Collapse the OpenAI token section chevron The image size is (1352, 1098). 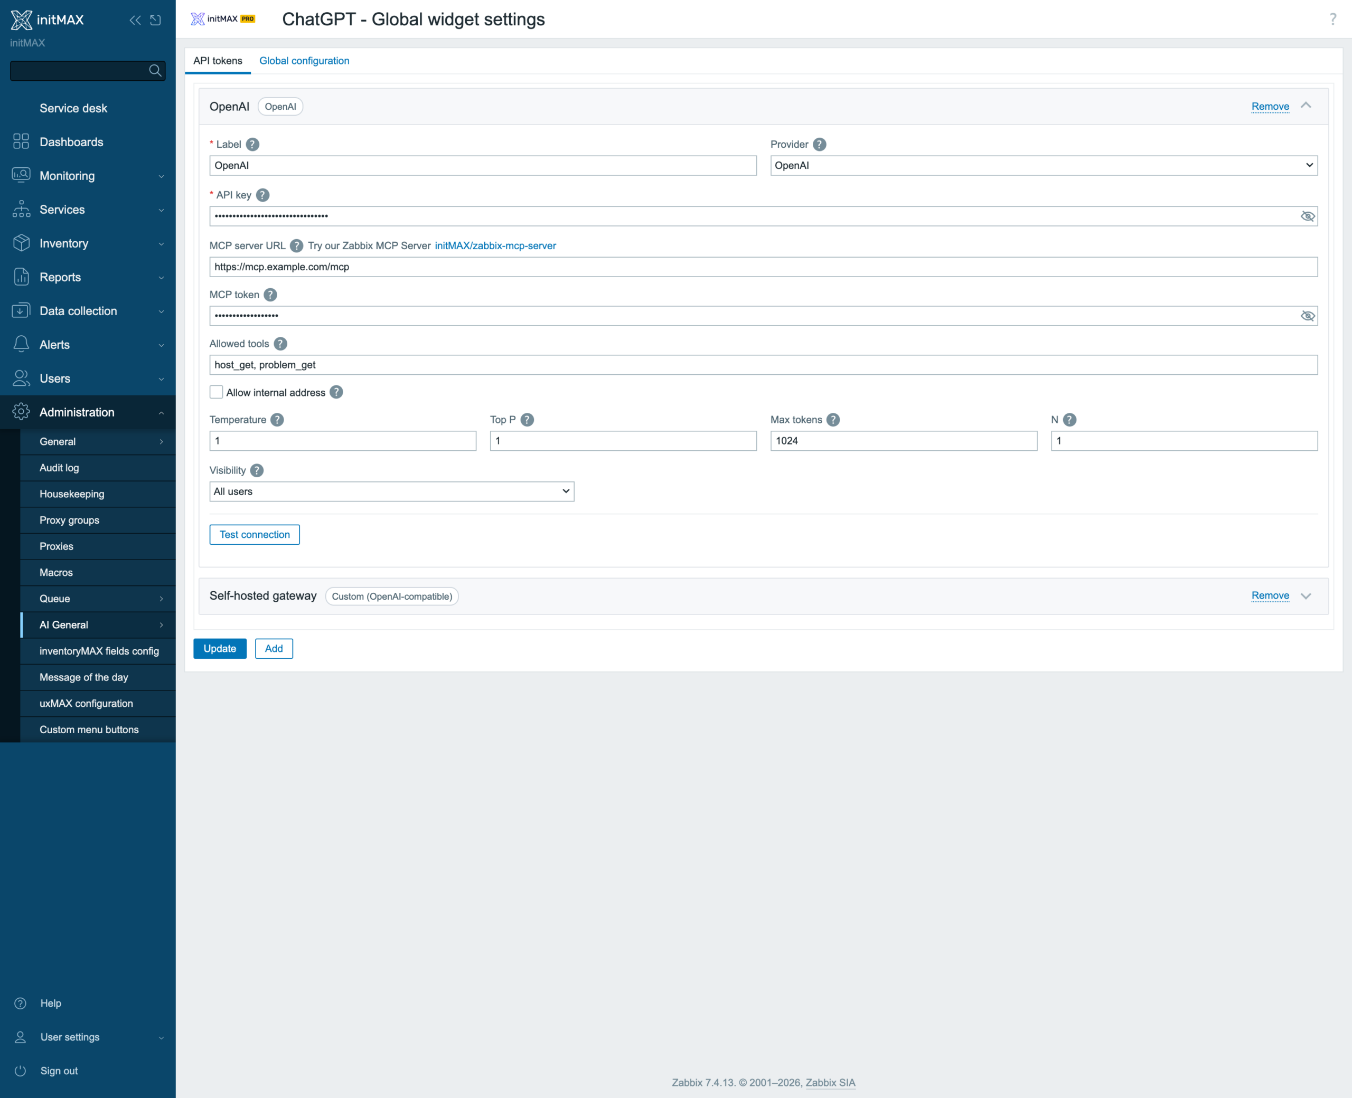coord(1306,106)
